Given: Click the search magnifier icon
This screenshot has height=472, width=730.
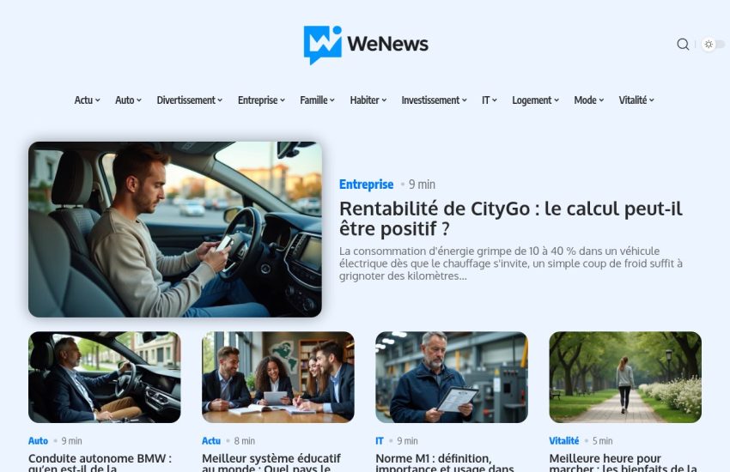Looking at the screenshot, I should click(683, 44).
